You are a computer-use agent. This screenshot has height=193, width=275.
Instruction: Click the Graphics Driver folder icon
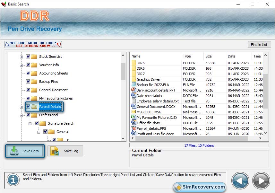coord(134,79)
